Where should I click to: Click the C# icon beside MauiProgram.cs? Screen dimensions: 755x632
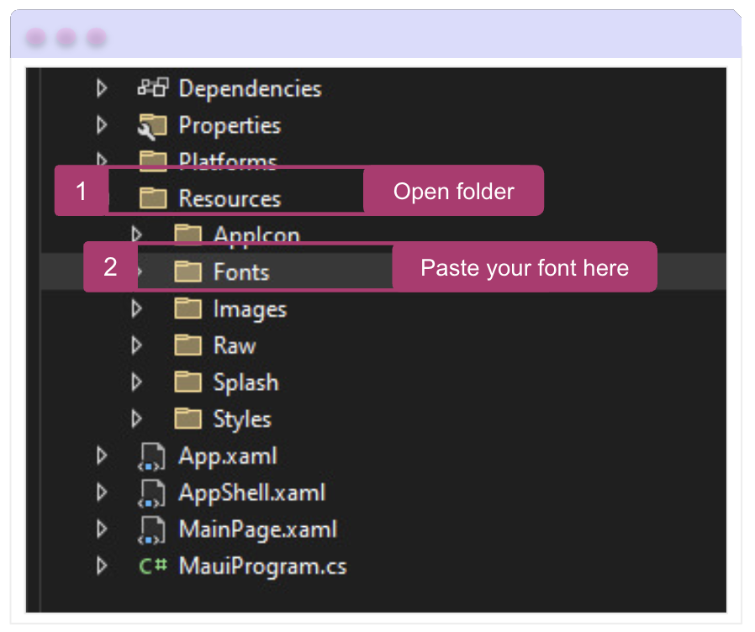tap(152, 566)
